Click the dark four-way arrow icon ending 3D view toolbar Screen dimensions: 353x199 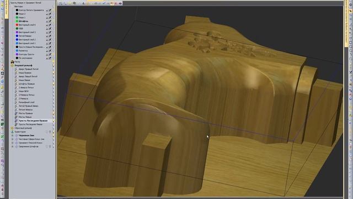[x=120, y=3]
